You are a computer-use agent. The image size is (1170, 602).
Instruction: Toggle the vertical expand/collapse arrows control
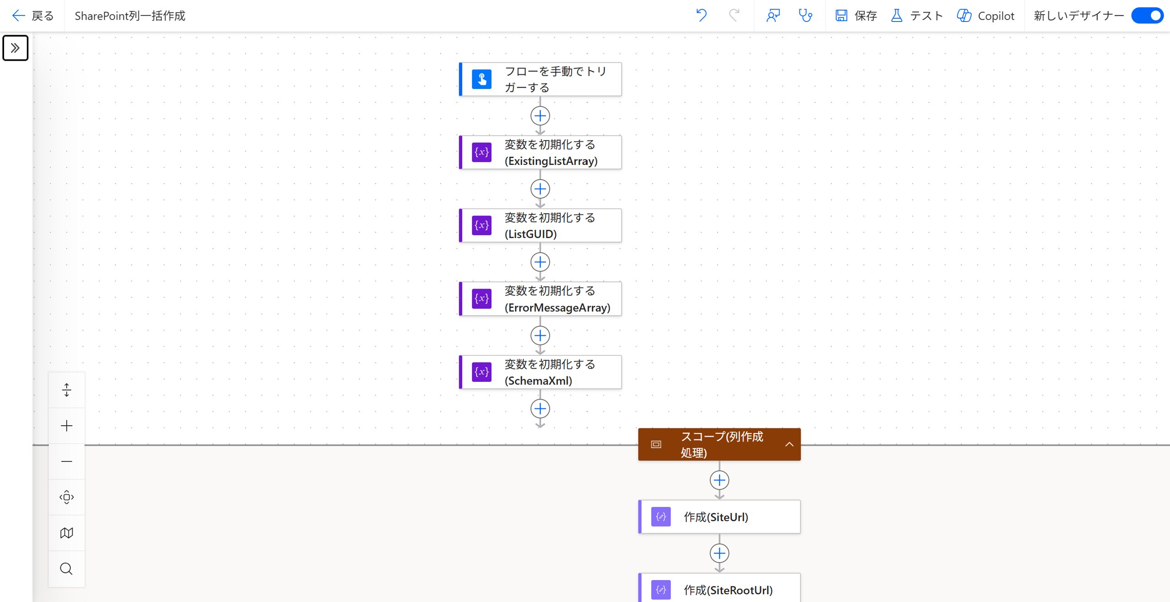[x=67, y=390]
